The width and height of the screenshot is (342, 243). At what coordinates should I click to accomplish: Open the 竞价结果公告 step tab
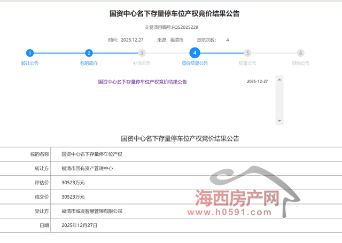(x=195, y=63)
